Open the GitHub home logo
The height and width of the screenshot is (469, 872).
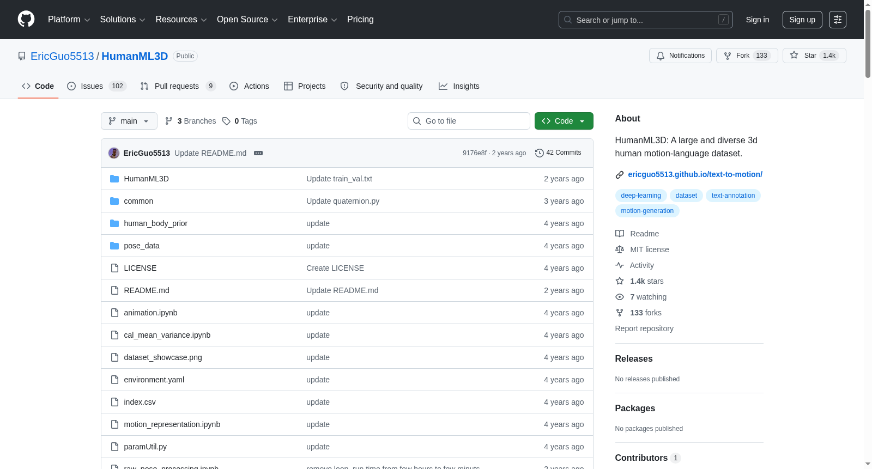click(26, 20)
